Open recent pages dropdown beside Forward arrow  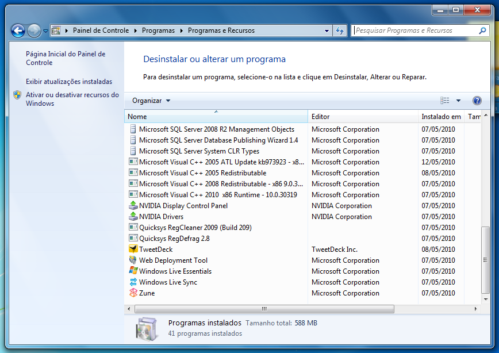[45, 31]
